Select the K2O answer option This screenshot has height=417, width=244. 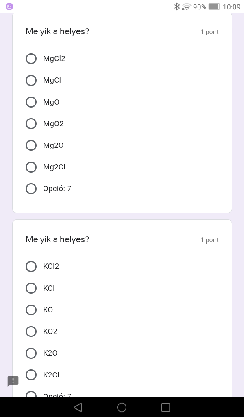(31, 353)
